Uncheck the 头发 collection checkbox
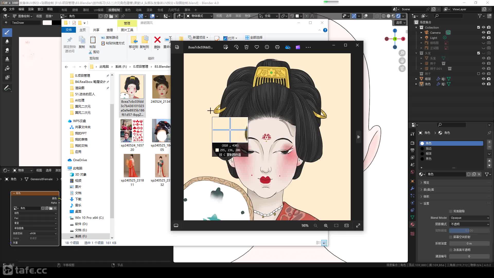 pos(479,53)
